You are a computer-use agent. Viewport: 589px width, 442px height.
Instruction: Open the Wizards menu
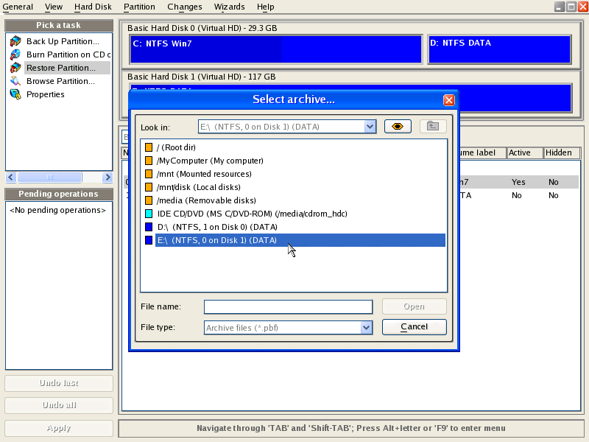229,7
